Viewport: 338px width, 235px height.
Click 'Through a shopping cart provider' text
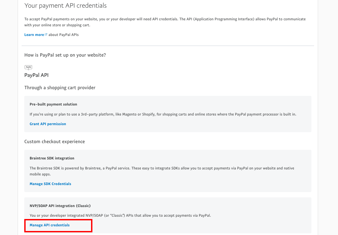click(x=60, y=88)
